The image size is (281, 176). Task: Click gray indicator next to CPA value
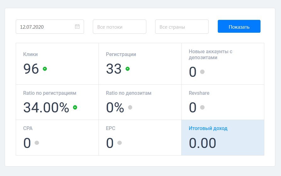pyautogui.click(x=37, y=143)
